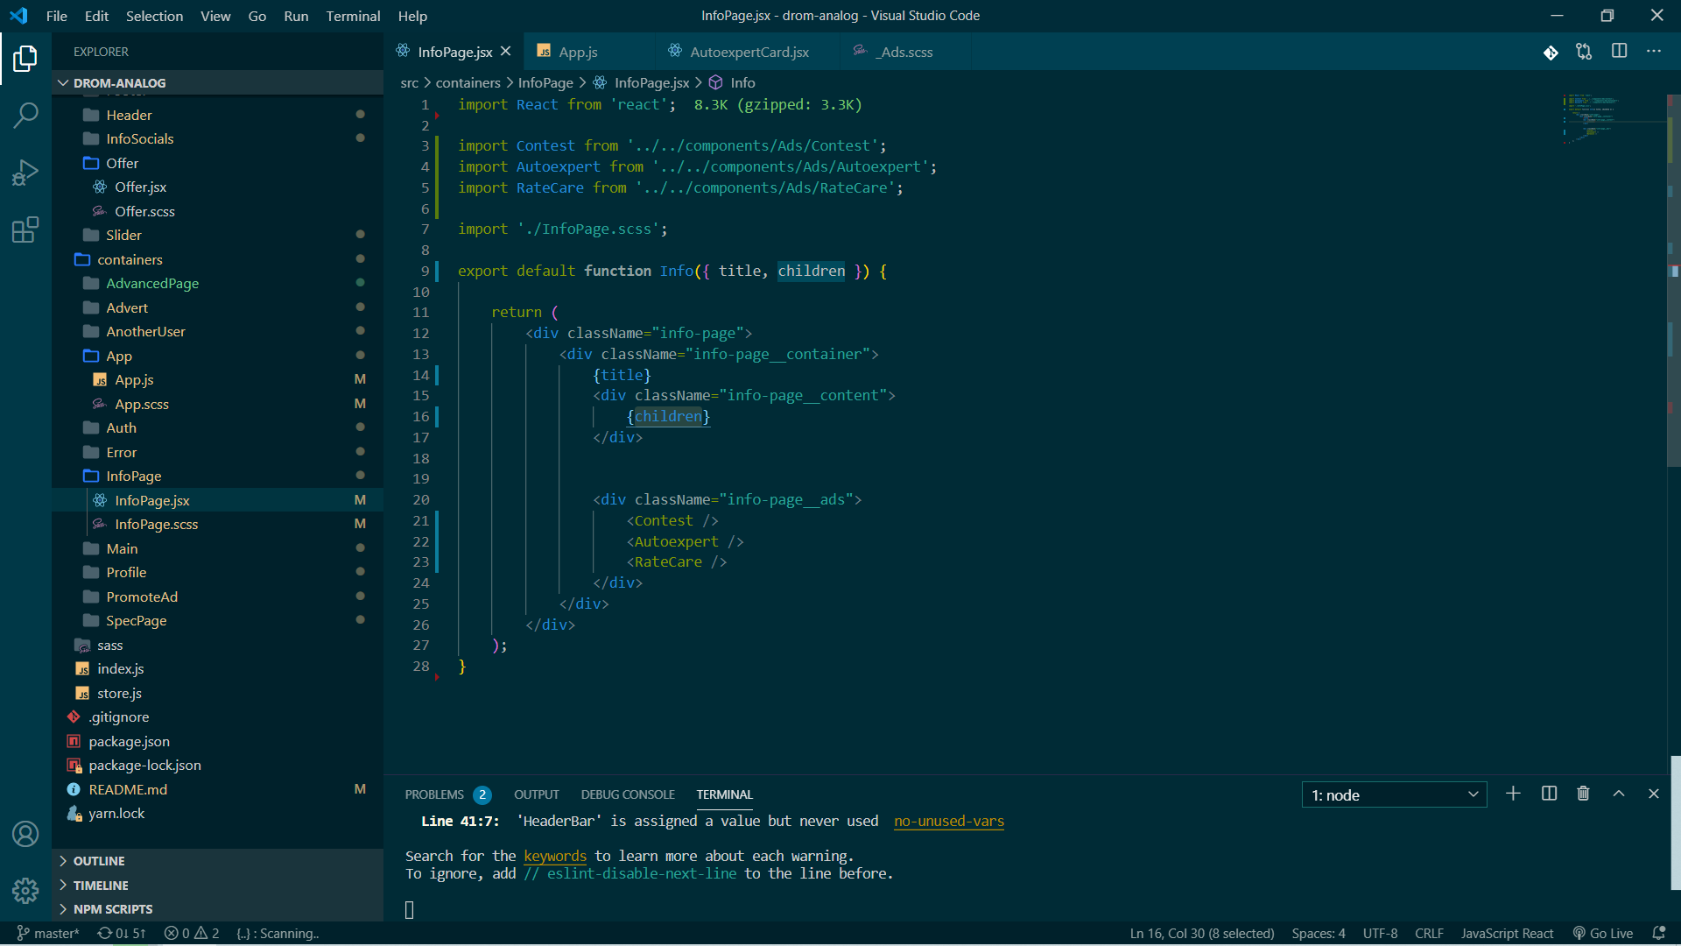Change the Spaces: 4 indentation setting
The image size is (1681, 946).
(x=1318, y=933)
